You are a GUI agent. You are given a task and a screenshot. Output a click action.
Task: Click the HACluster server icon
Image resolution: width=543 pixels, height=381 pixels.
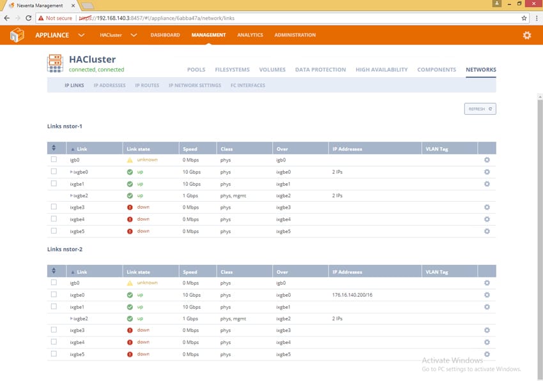pyautogui.click(x=55, y=63)
